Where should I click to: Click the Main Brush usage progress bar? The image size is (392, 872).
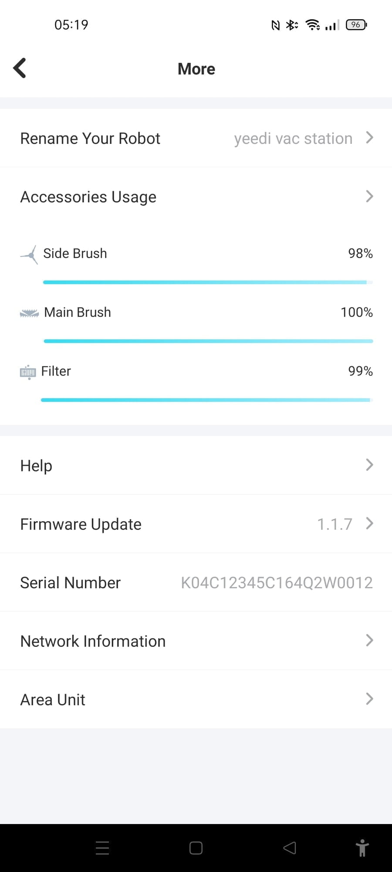coord(208,341)
